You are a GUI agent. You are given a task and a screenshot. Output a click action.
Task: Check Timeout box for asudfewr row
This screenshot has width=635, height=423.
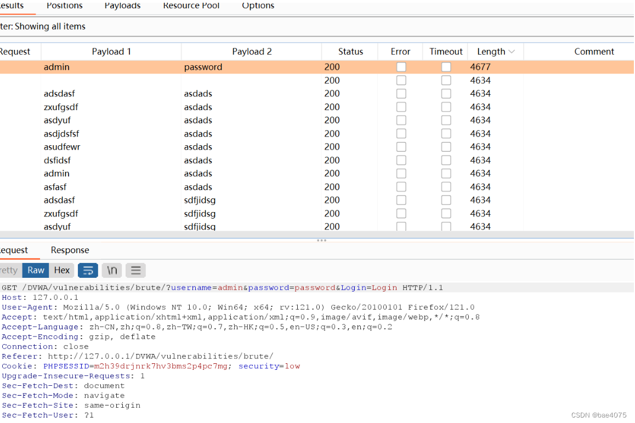[446, 147]
